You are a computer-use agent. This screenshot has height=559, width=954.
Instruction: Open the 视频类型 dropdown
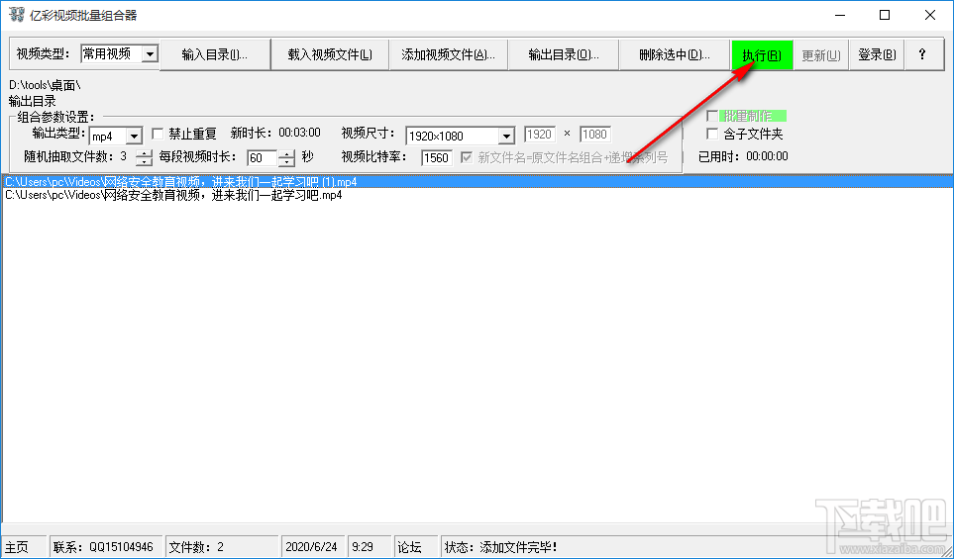pos(150,54)
